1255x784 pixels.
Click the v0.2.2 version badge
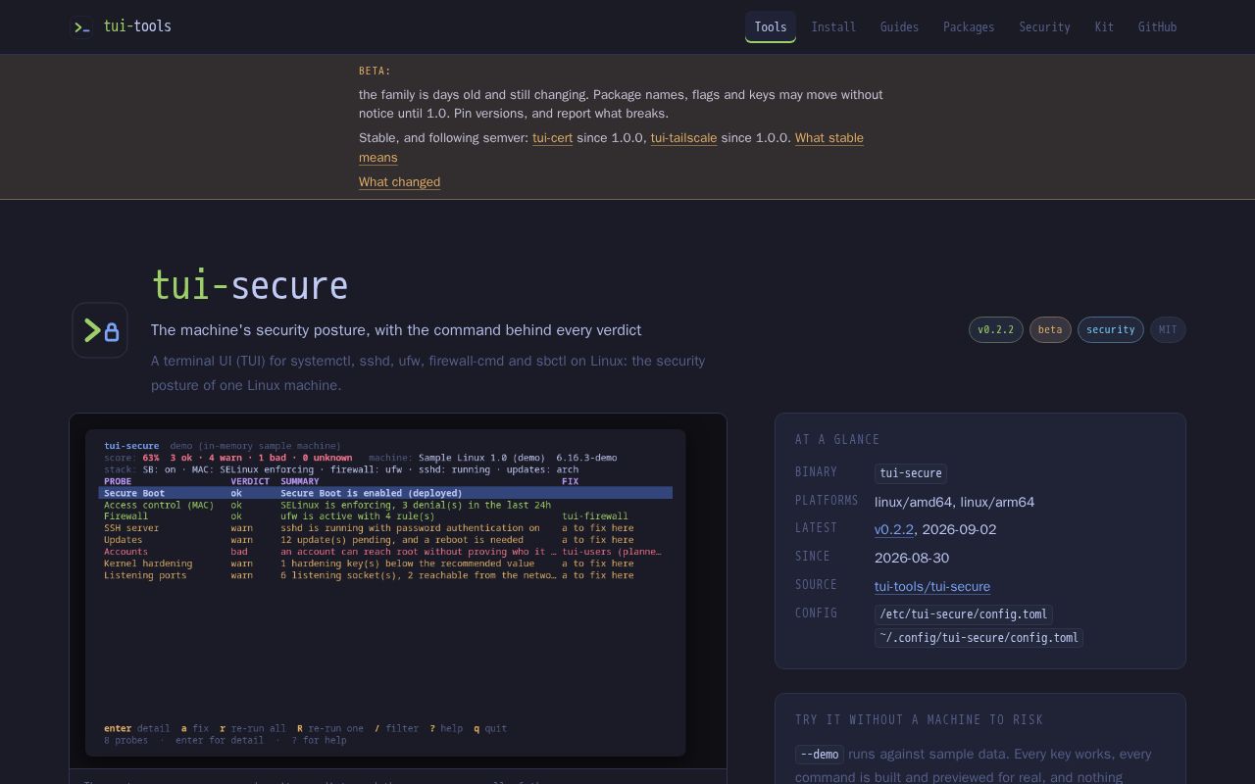[x=996, y=329]
